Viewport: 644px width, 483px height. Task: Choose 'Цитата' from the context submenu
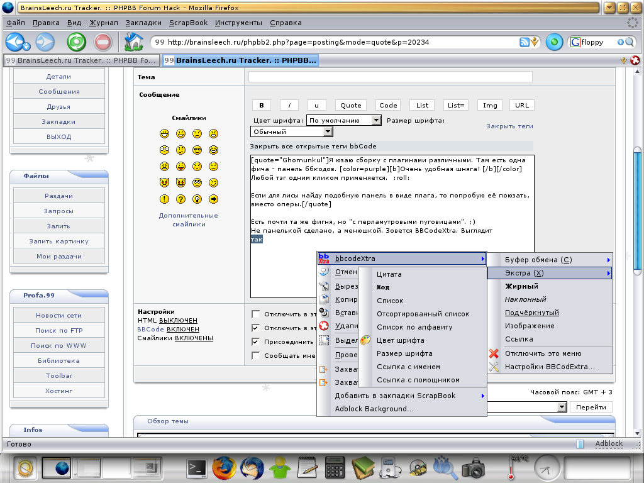click(389, 274)
